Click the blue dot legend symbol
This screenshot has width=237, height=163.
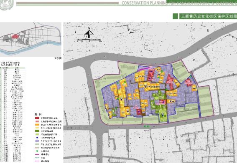tap(37, 138)
